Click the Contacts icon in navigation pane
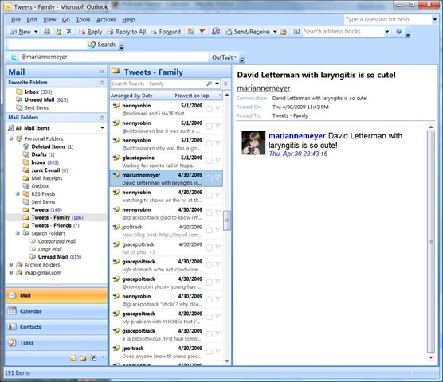This screenshot has width=443, height=382. tap(12, 327)
